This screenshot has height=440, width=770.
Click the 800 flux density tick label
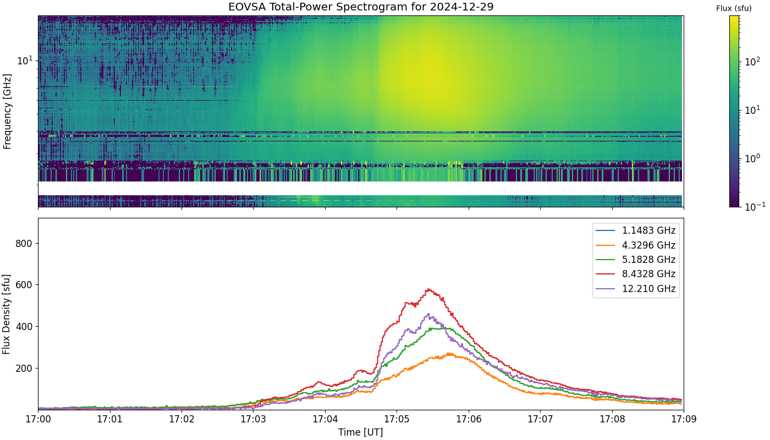[25, 243]
